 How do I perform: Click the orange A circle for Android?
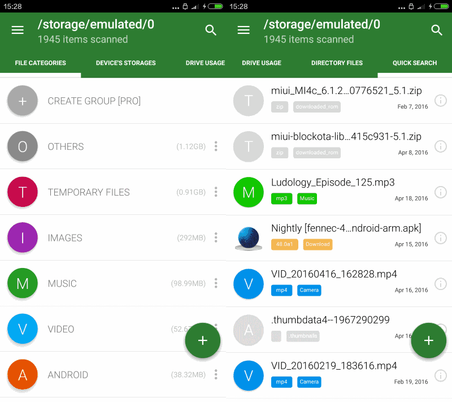click(x=23, y=375)
